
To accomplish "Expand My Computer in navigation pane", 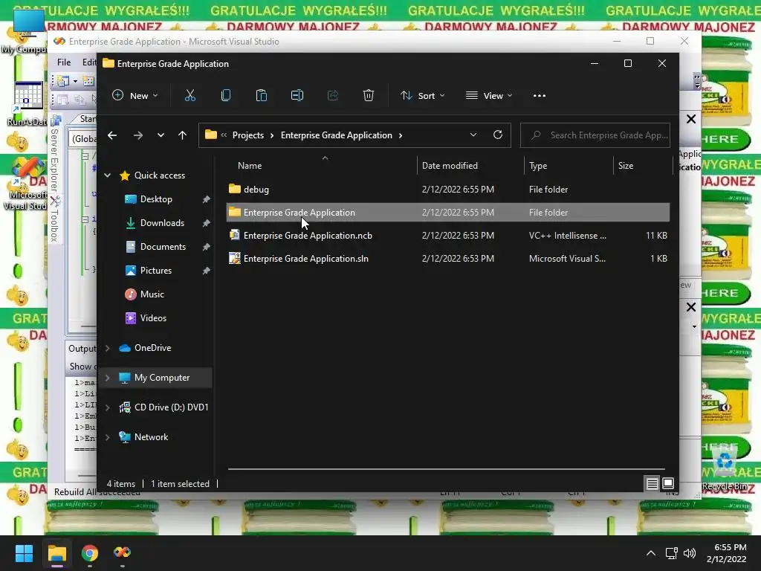I will [x=107, y=378].
